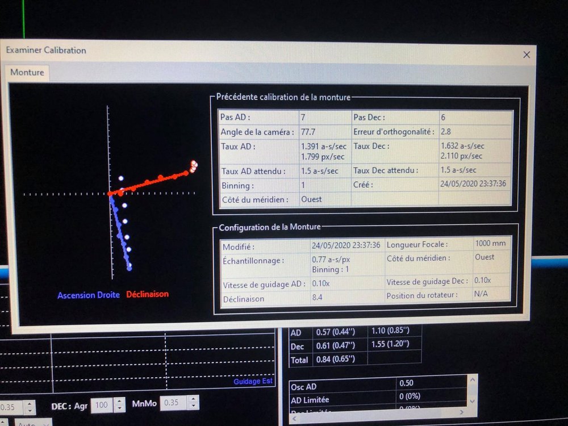The width and height of the screenshot is (568, 426).
Task: Switch to the Monture tab
Action: (26, 72)
